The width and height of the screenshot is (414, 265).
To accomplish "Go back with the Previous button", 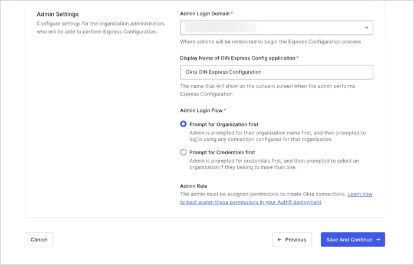I will (x=292, y=240).
